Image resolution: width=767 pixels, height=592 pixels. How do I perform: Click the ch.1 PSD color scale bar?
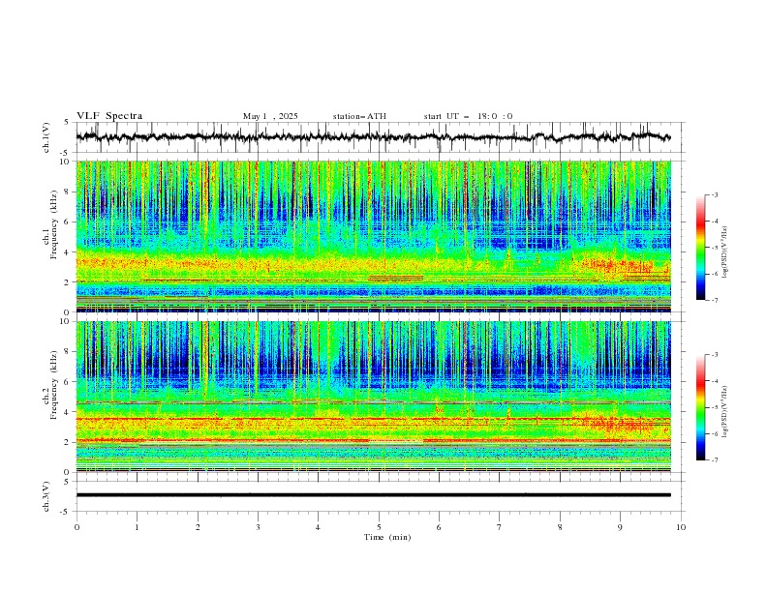(700, 248)
